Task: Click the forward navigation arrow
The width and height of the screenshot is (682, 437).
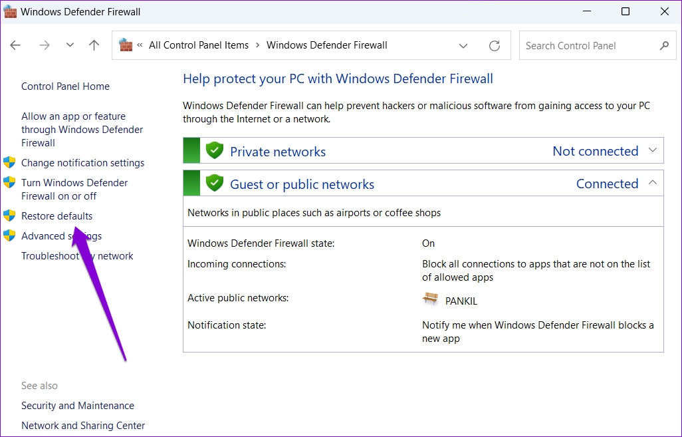Action: (x=45, y=45)
